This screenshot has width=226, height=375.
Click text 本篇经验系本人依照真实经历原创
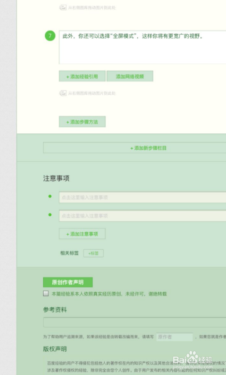tap(86, 294)
